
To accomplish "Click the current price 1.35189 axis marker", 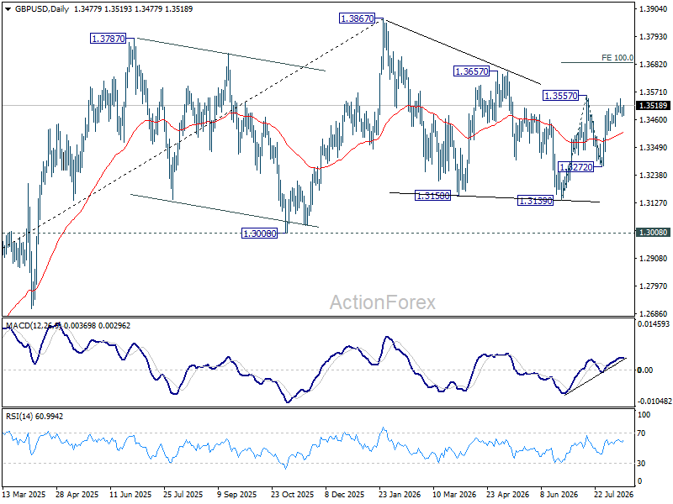I will coord(653,106).
